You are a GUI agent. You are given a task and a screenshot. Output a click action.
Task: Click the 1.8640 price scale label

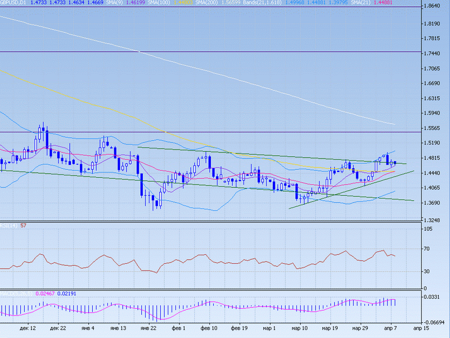pyautogui.click(x=435, y=6)
